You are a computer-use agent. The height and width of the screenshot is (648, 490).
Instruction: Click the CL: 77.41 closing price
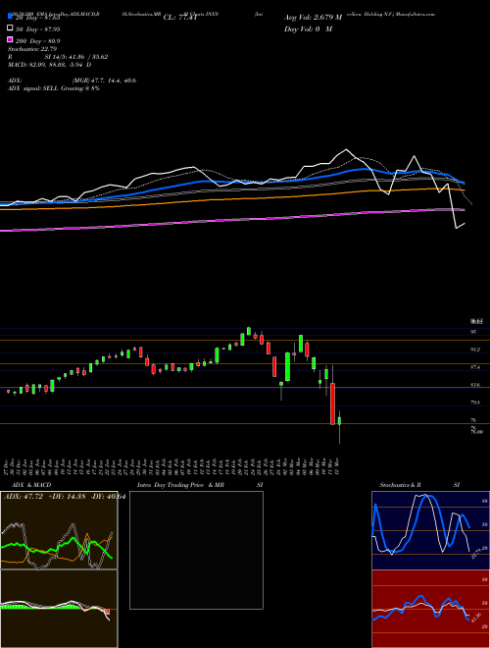pos(180,18)
